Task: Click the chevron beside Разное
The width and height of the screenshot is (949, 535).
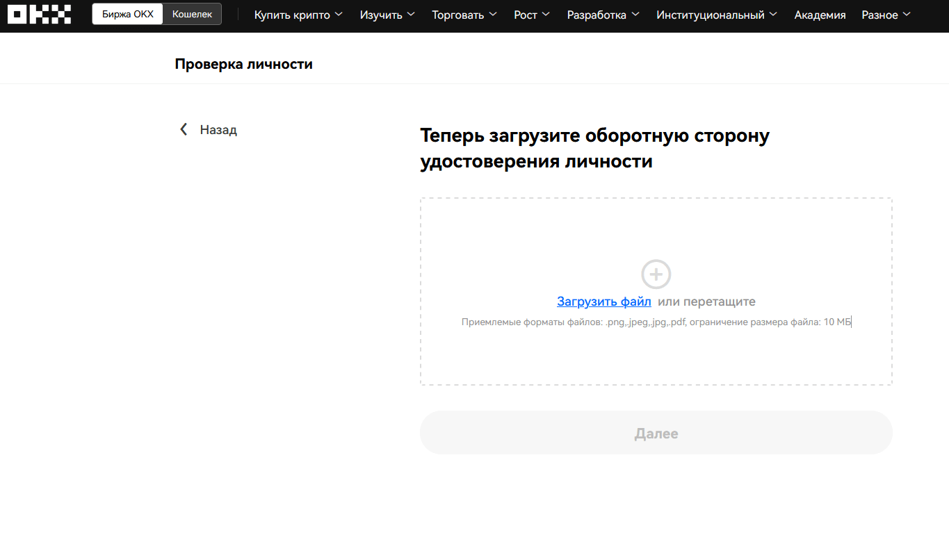Action: (907, 15)
